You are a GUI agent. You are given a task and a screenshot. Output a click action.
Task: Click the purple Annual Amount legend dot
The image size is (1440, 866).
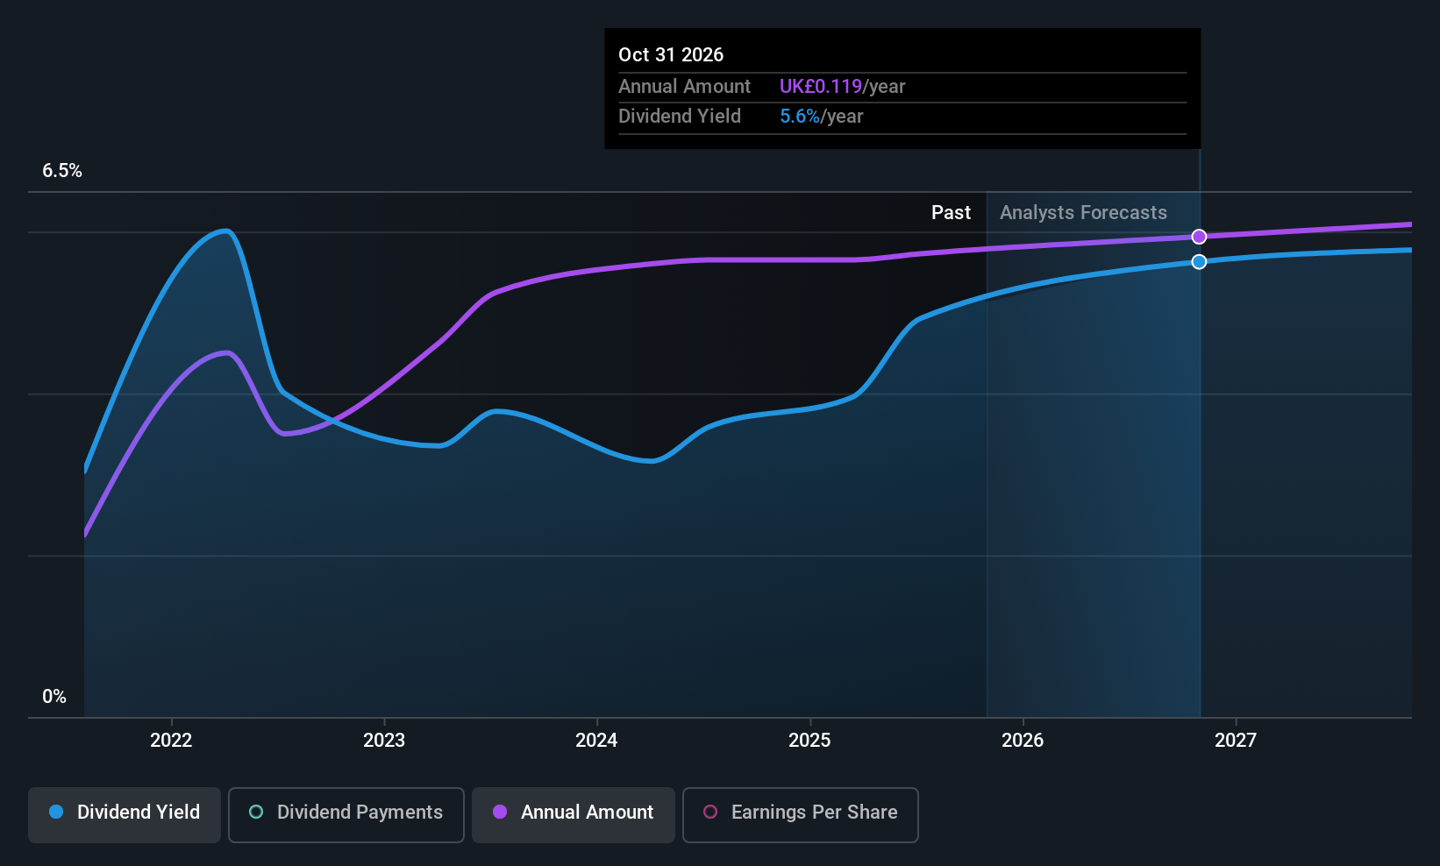click(x=500, y=813)
